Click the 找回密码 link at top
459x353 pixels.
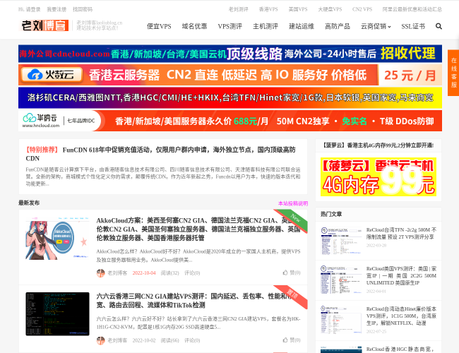pyautogui.click(x=83, y=9)
